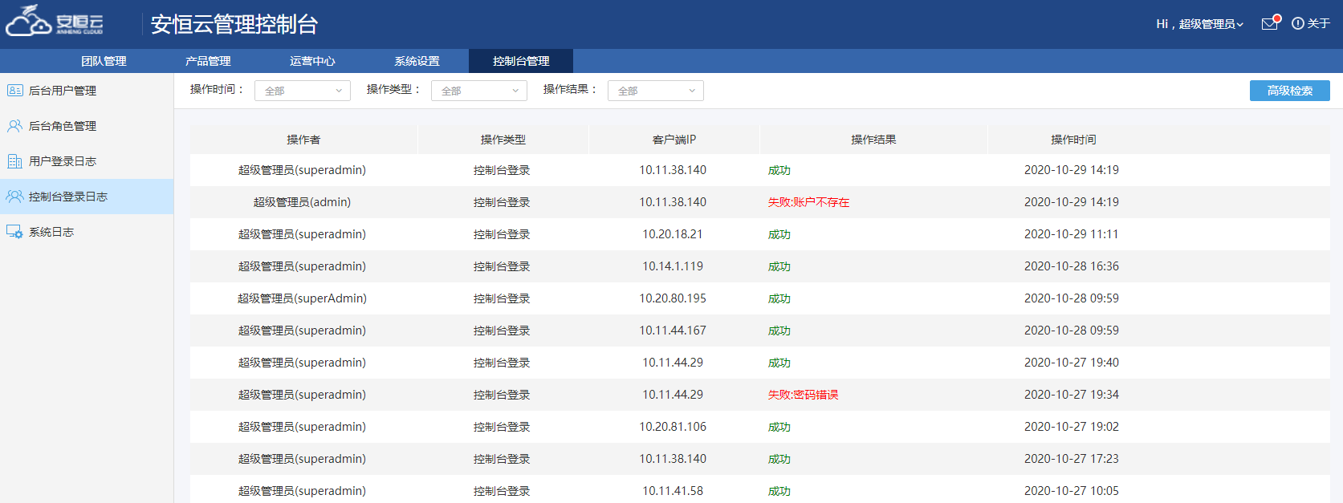Select 控制台登录日志 in the sidebar
Image resolution: width=1343 pixels, height=503 pixels.
click(x=87, y=197)
